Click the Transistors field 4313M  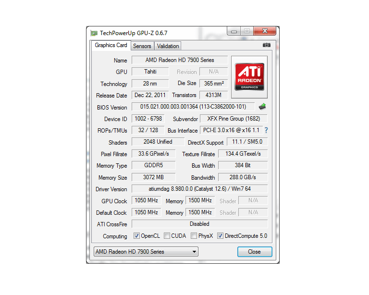click(x=214, y=95)
